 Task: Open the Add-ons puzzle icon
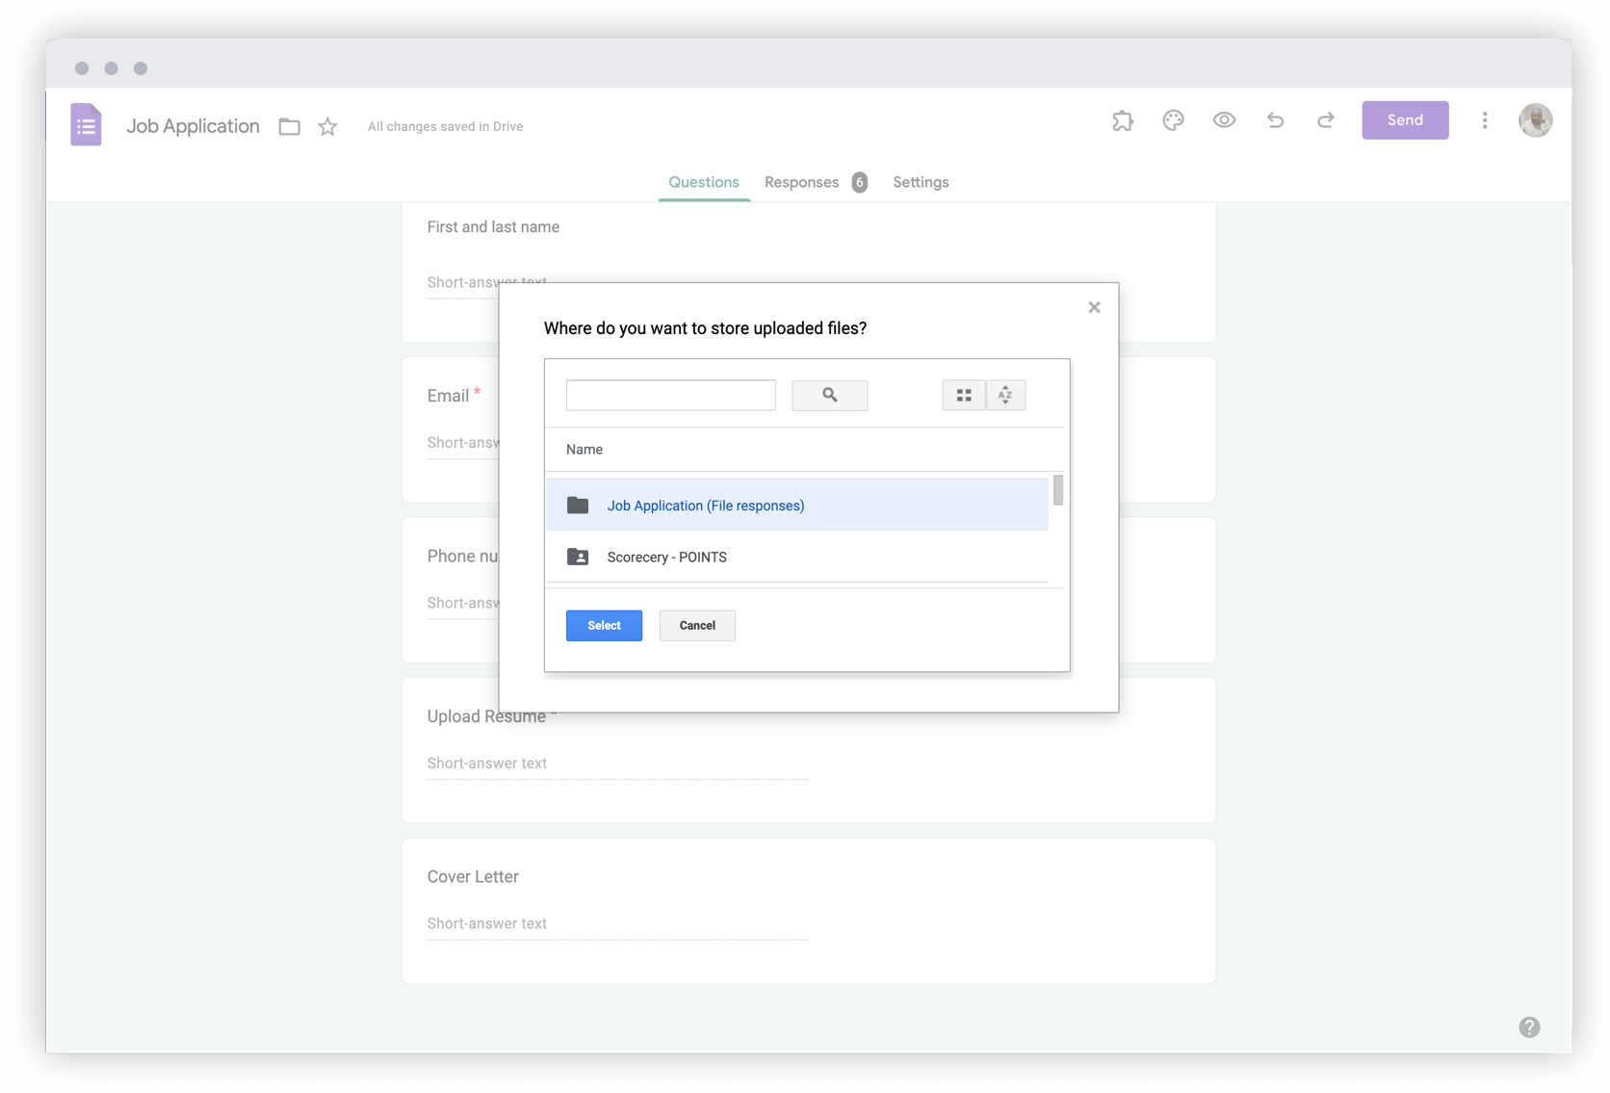pyautogui.click(x=1122, y=120)
